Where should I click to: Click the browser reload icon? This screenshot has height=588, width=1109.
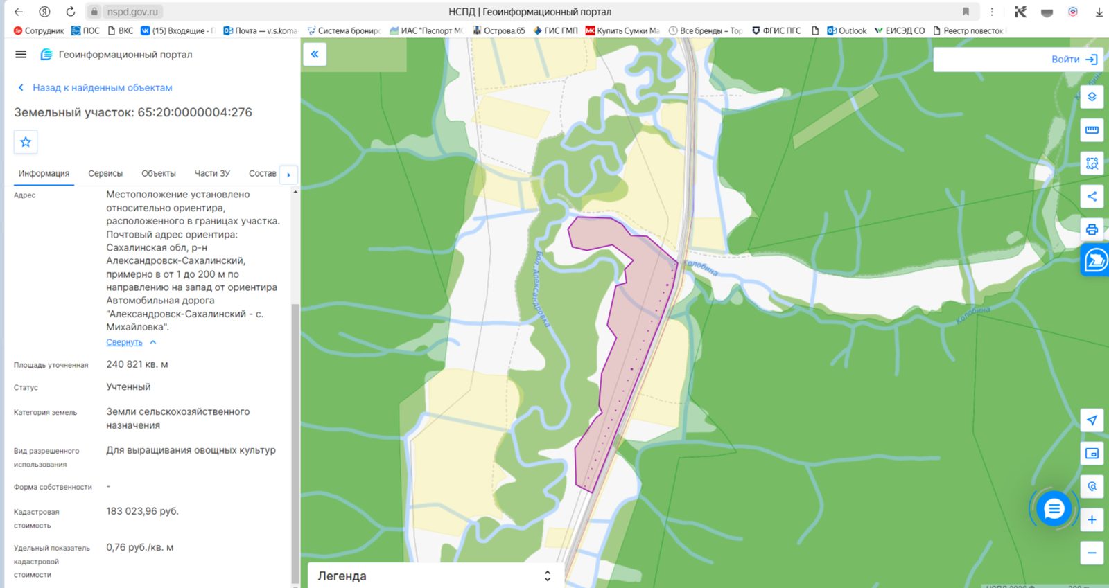tap(70, 12)
